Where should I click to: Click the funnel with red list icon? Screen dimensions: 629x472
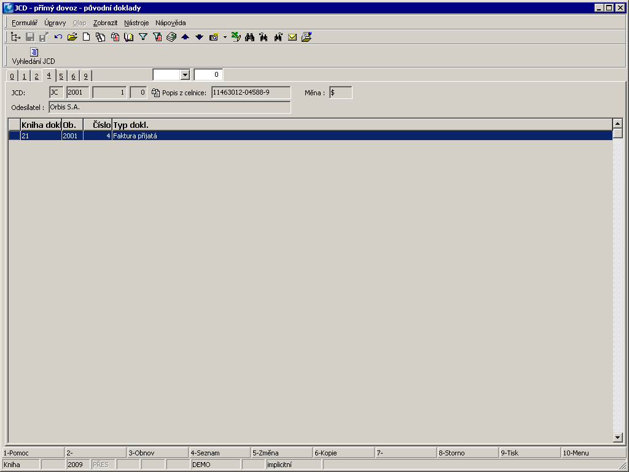pos(157,37)
